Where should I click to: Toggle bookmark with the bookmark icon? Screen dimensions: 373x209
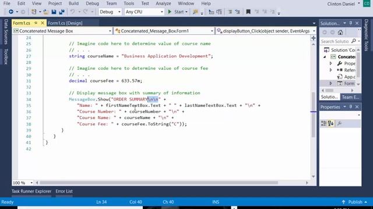(x=248, y=12)
